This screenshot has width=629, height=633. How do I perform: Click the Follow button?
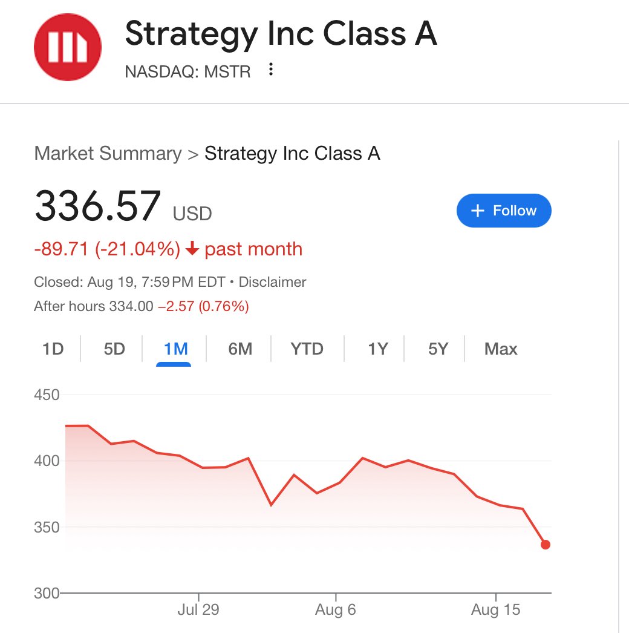[504, 211]
